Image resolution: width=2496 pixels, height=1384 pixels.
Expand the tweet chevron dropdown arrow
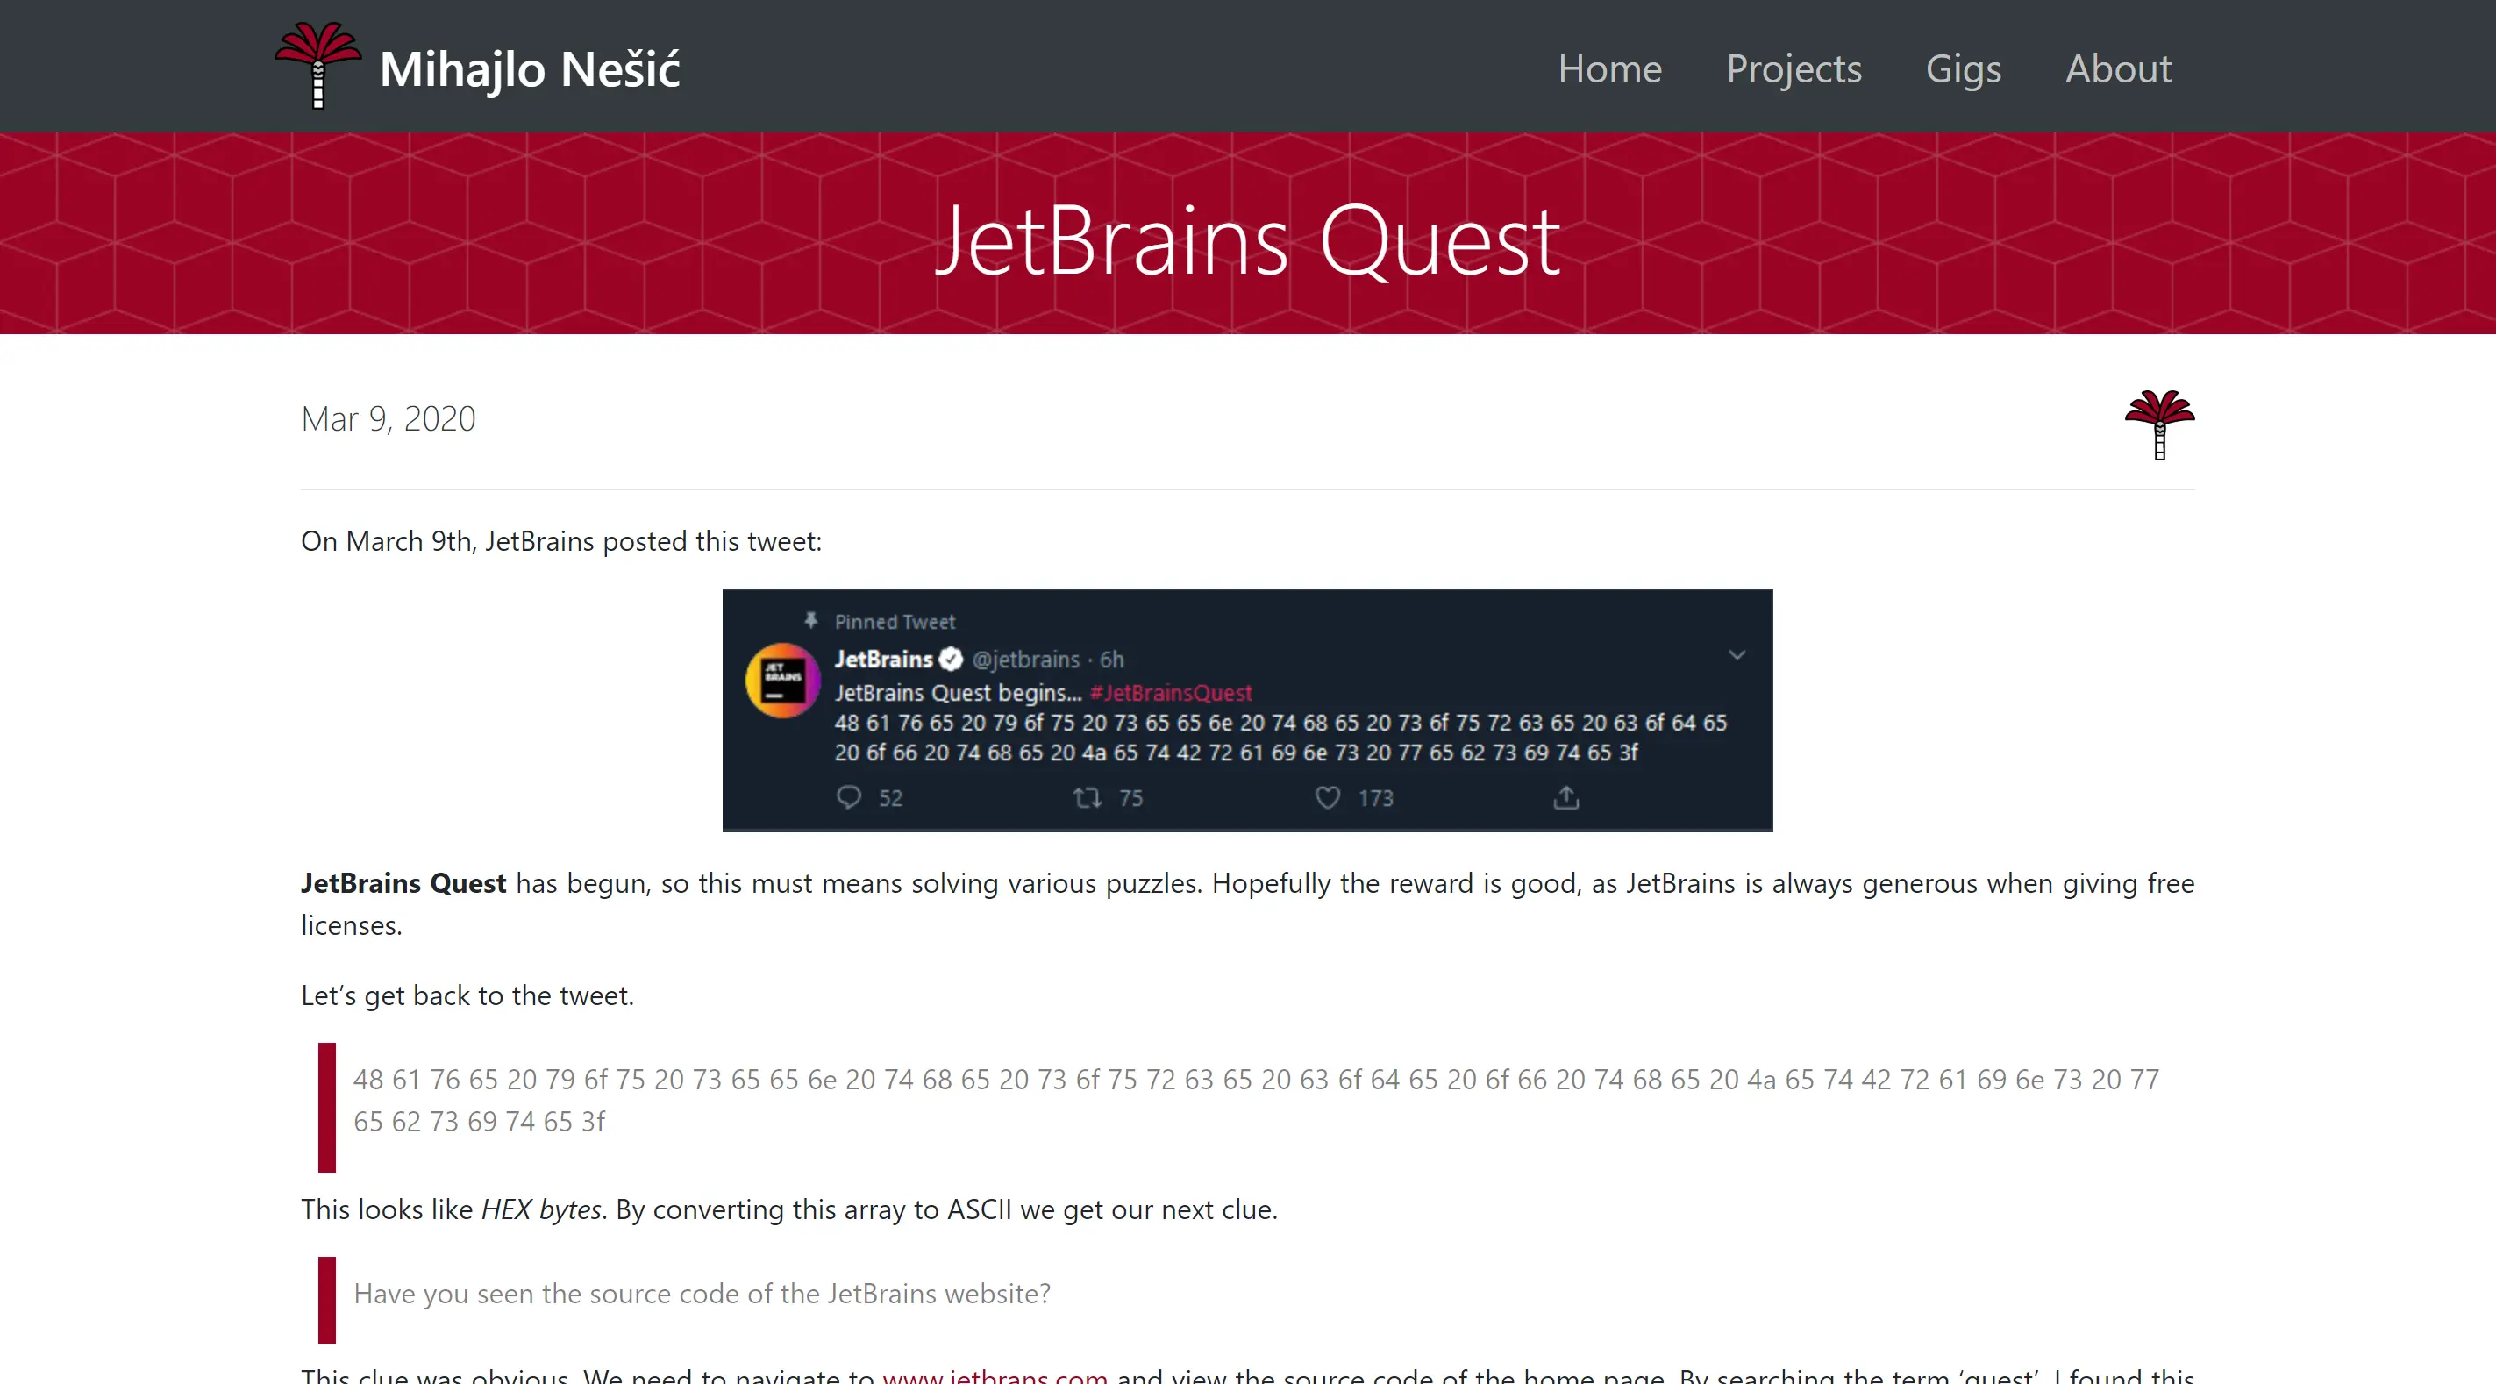click(x=1737, y=655)
